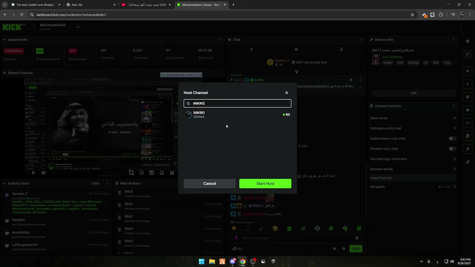Click the Start Host button

[265, 184]
